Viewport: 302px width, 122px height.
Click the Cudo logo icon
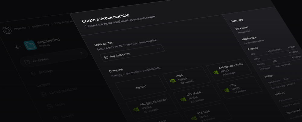pyautogui.click(x=6, y=30)
